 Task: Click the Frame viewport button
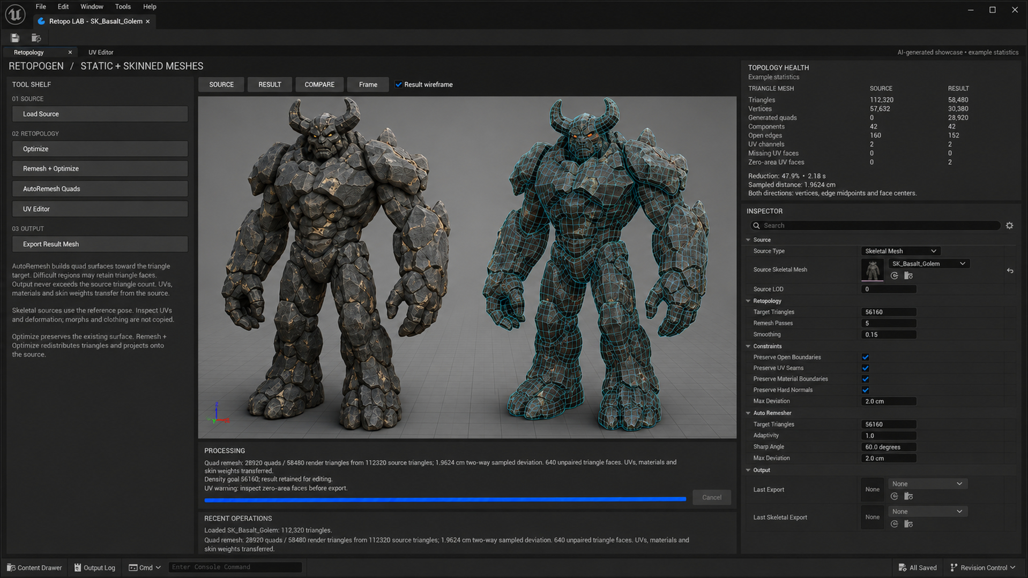pos(368,85)
